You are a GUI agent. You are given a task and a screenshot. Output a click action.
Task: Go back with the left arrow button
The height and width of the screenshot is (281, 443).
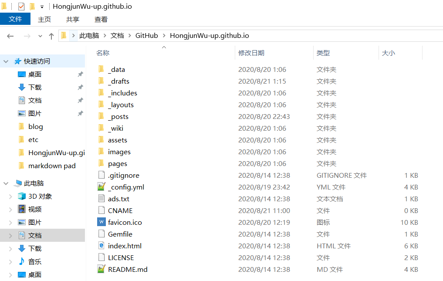(x=10, y=36)
